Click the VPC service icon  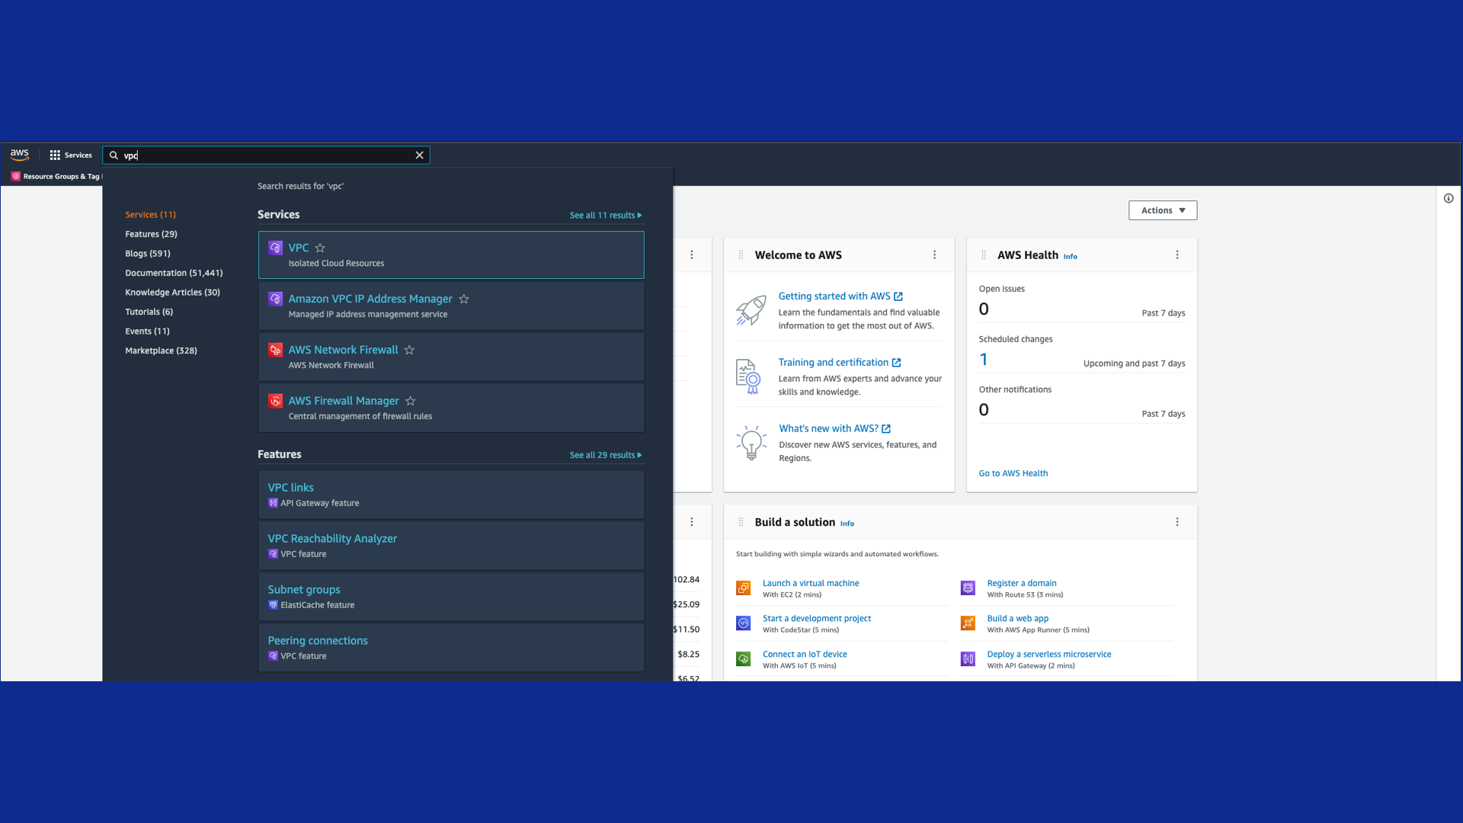(276, 248)
